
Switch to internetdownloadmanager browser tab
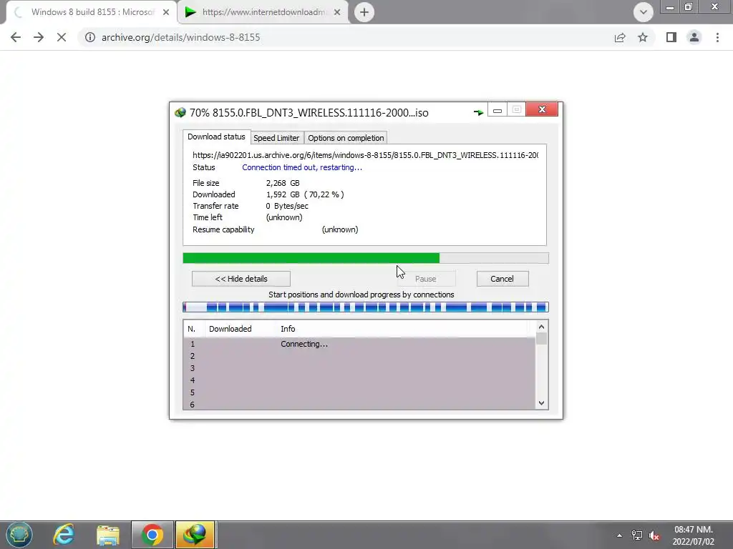[x=263, y=12]
